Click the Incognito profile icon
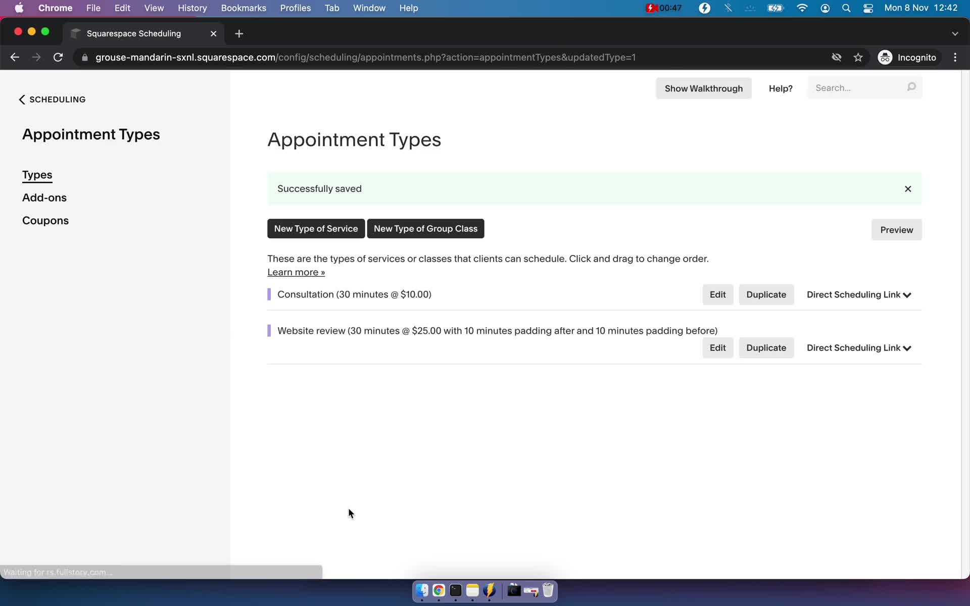This screenshot has width=970, height=606. [x=885, y=58]
